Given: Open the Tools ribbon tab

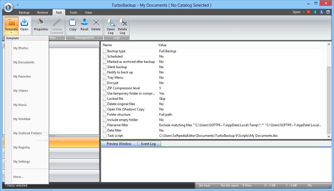Looking at the screenshot, I should pos(73,13).
